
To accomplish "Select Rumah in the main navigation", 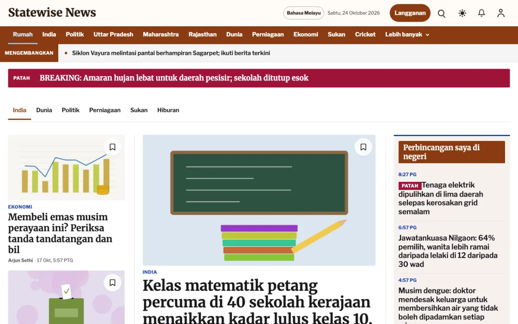I will (23, 35).
